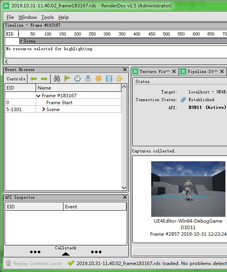Select the UE4Editor capture thumbnail

[188, 189]
